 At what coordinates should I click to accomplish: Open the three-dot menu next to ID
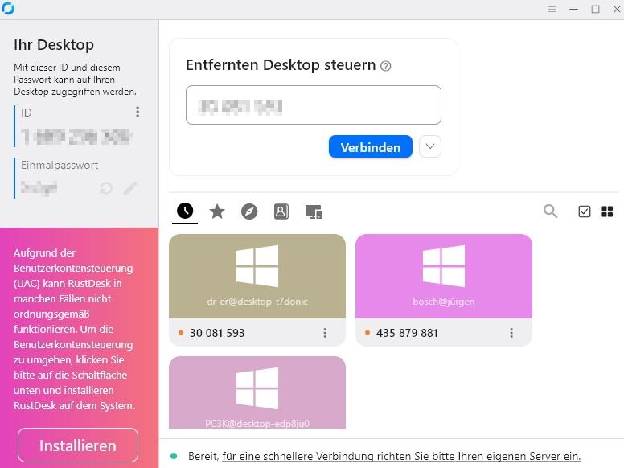point(138,112)
